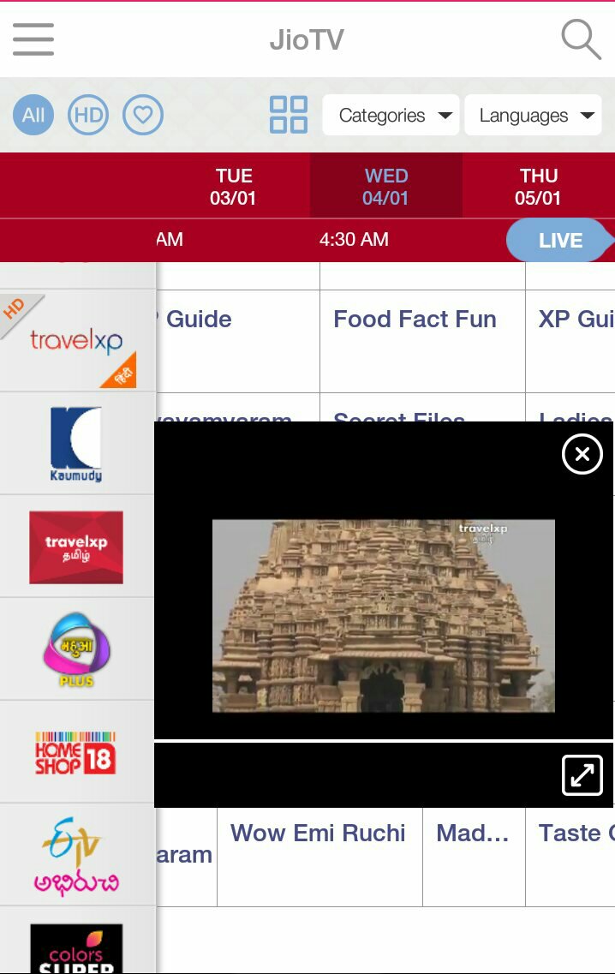This screenshot has height=974, width=615.
Task: Open the Taste program on ETV Abhiruchi
Action: click(x=570, y=857)
